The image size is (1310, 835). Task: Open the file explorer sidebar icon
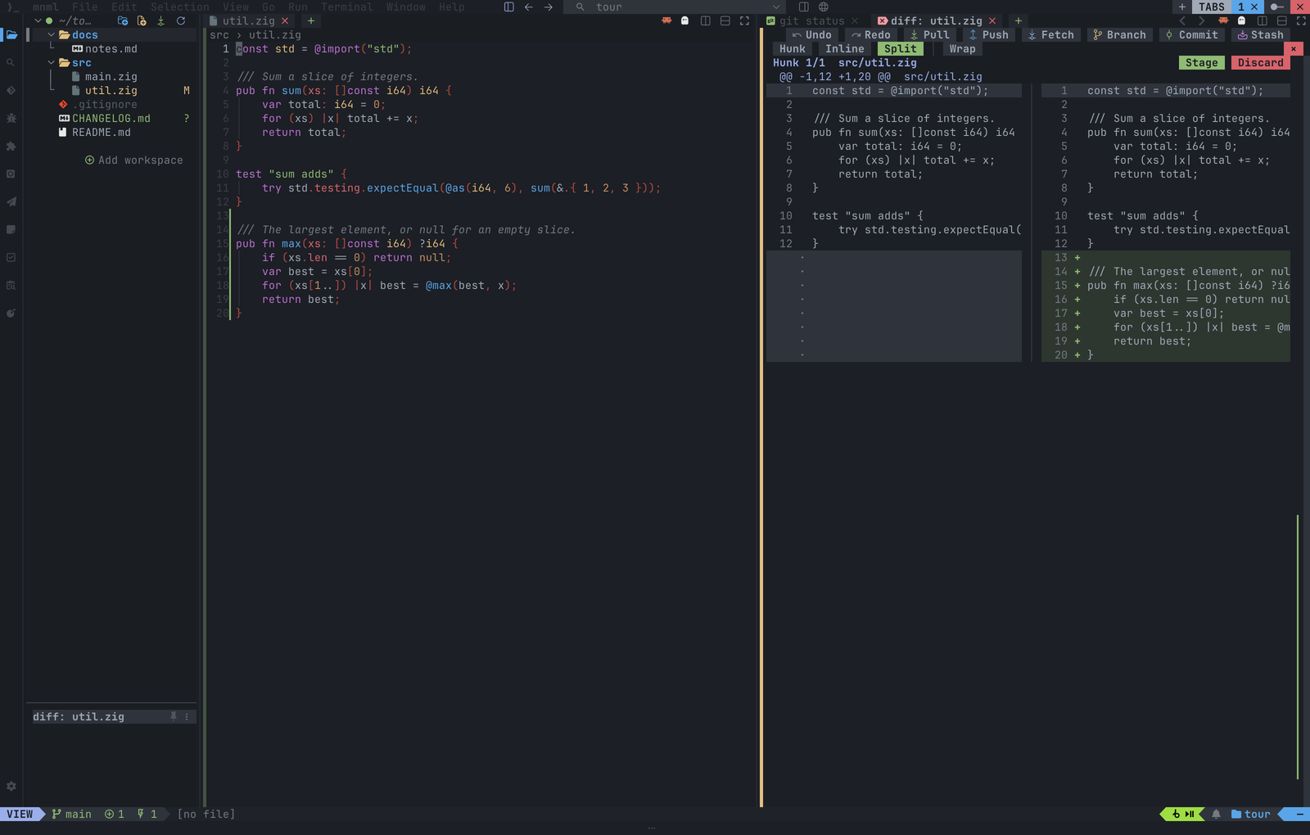click(x=11, y=35)
